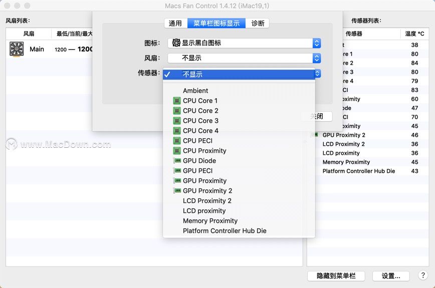Click the 最低/当前/最大 column header

74,34
